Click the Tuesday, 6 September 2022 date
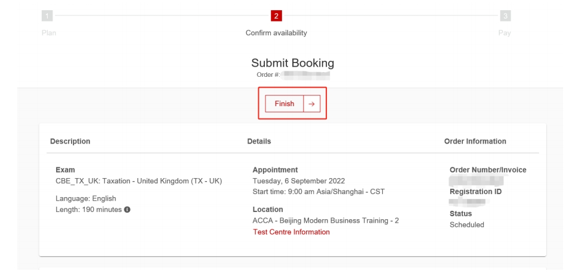This screenshot has width=572, height=274. pos(299,181)
